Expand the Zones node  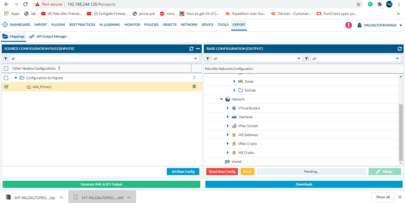[234, 81]
